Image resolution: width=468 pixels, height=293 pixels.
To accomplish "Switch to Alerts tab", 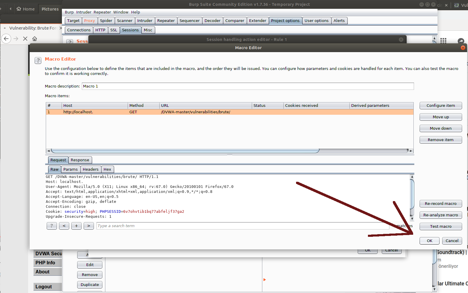I will pyautogui.click(x=339, y=20).
